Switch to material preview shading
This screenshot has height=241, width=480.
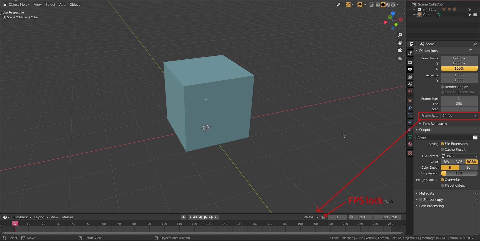[x=388, y=5]
